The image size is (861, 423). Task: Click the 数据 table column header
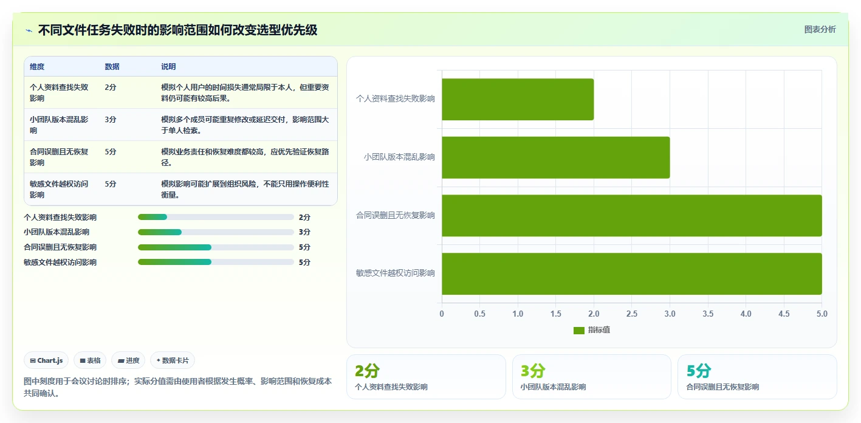point(112,67)
